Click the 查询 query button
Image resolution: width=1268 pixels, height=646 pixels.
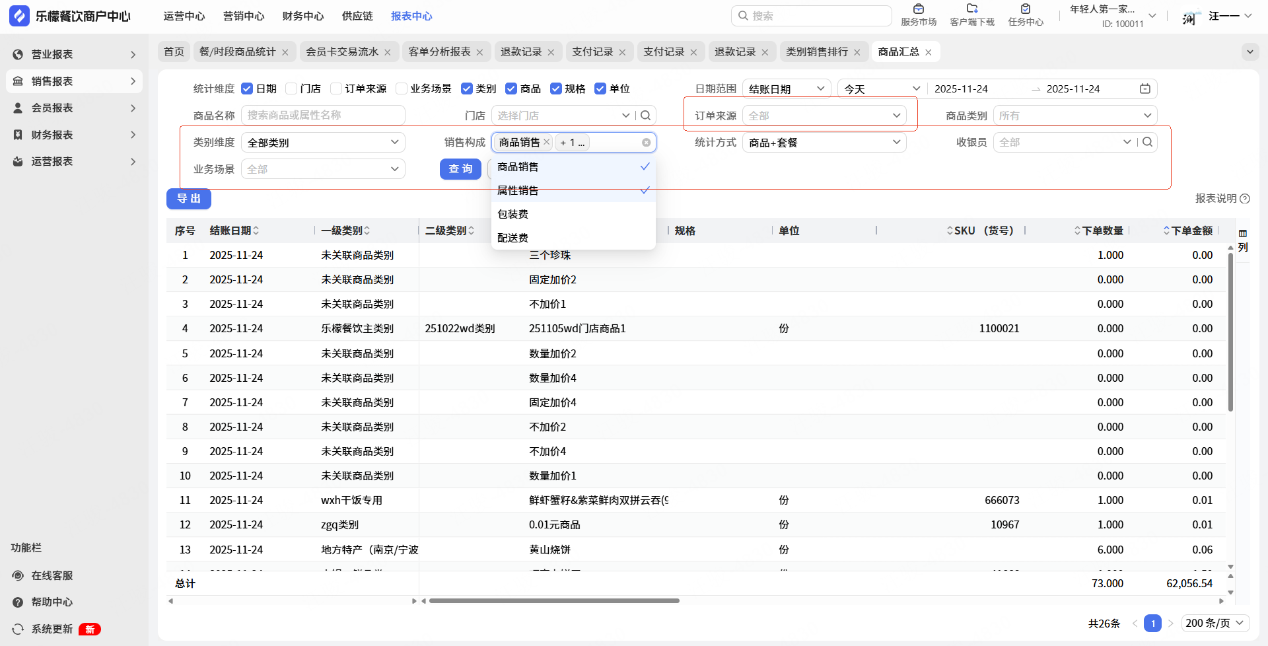pyautogui.click(x=460, y=169)
